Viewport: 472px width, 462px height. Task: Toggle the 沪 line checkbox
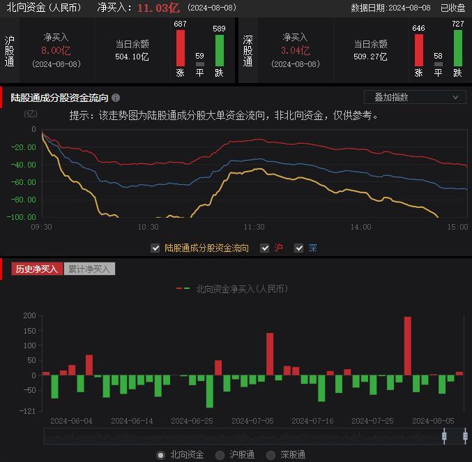265,248
